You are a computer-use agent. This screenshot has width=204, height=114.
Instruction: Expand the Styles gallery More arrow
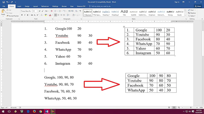pyautogui.click(x=185, y=16)
